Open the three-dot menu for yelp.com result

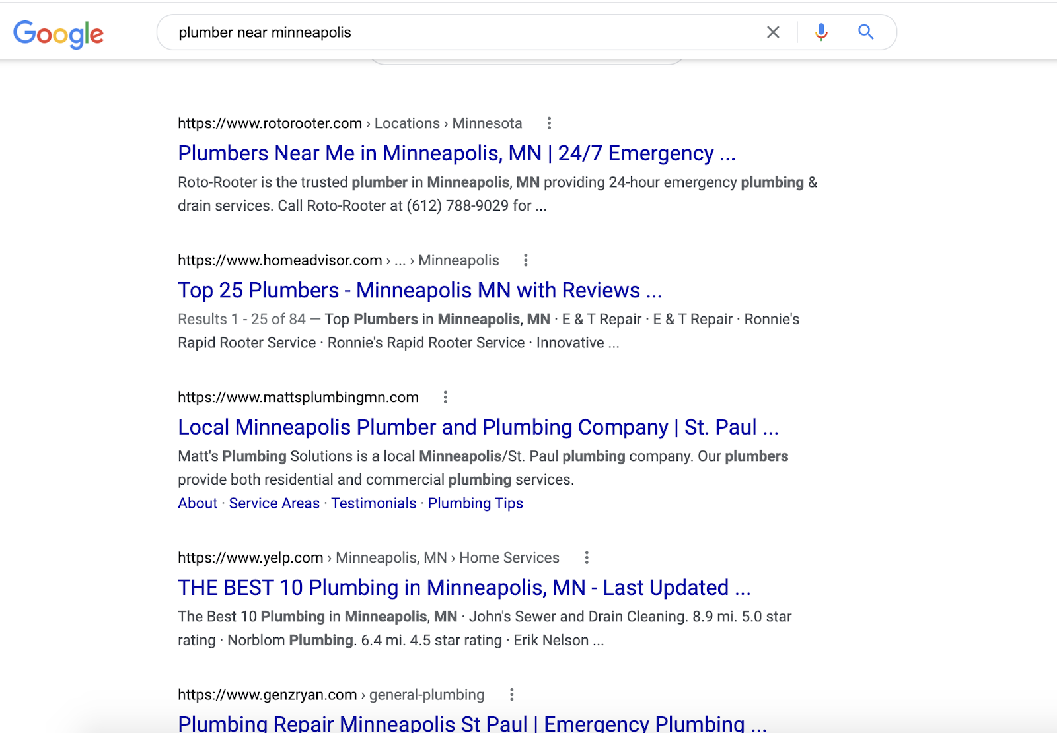(x=587, y=557)
